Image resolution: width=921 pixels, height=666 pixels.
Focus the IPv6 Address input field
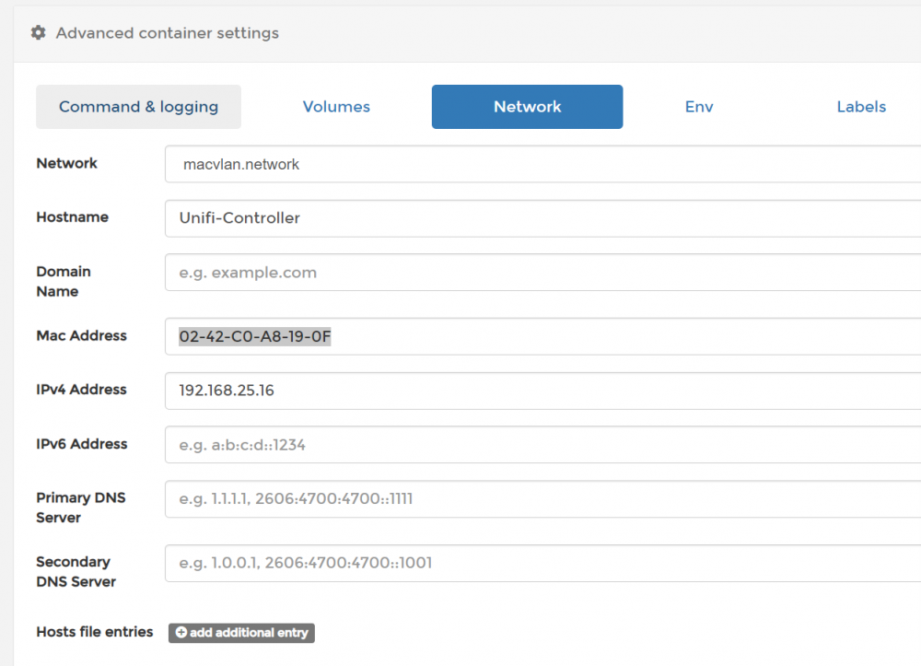[x=542, y=445]
